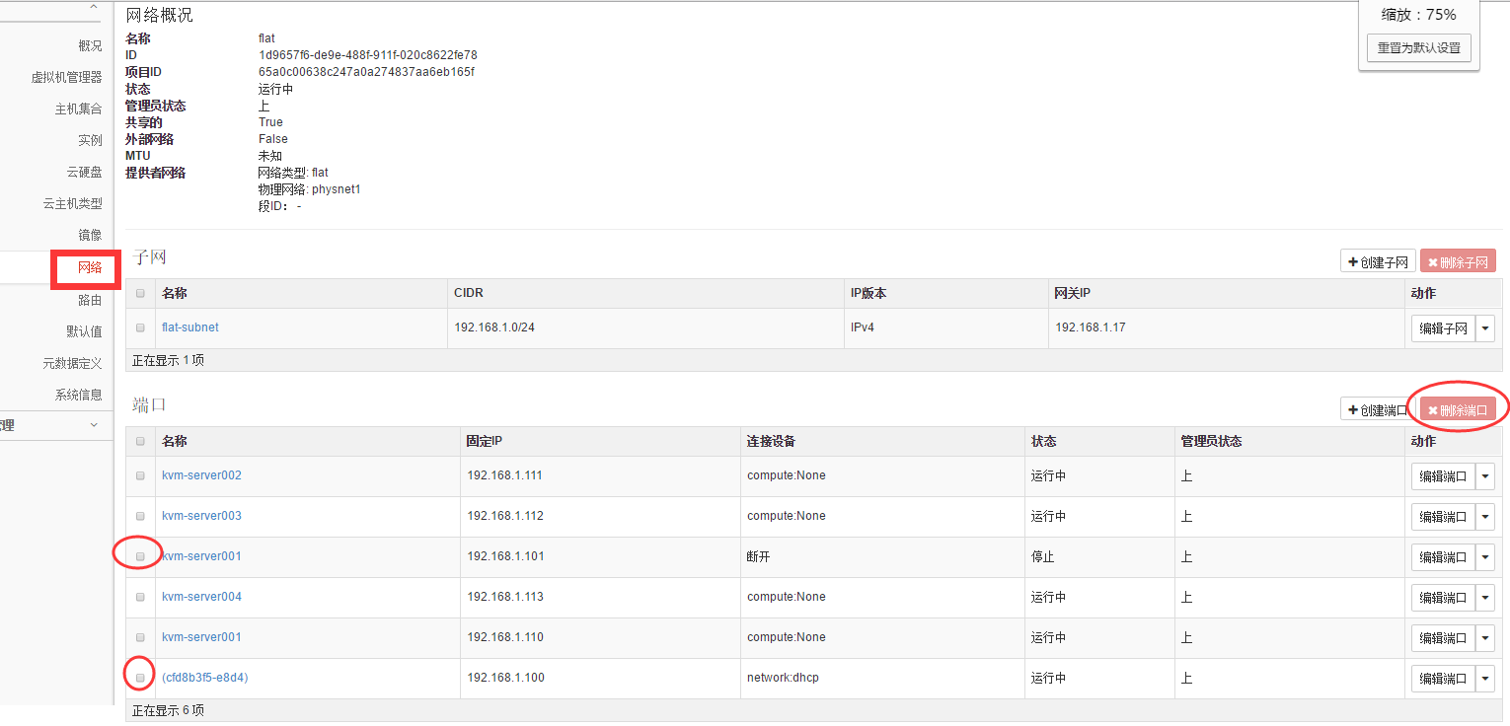Viewport: 1510px width, 726px height.
Task: Open action dropdown for kvm-server003 port
Action: [x=1485, y=517]
